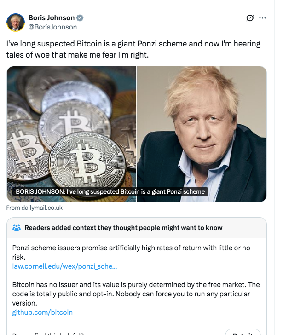Click the verified checkmark badge

click(x=80, y=18)
